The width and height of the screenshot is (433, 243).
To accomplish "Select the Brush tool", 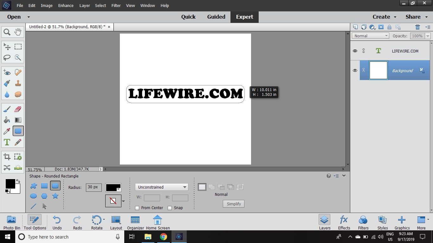I will tap(7, 109).
